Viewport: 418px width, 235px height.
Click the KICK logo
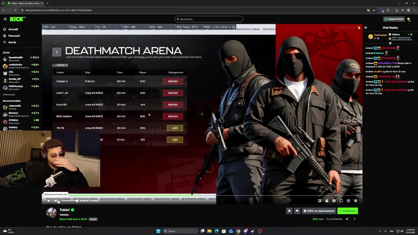click(x=18, y=19)
